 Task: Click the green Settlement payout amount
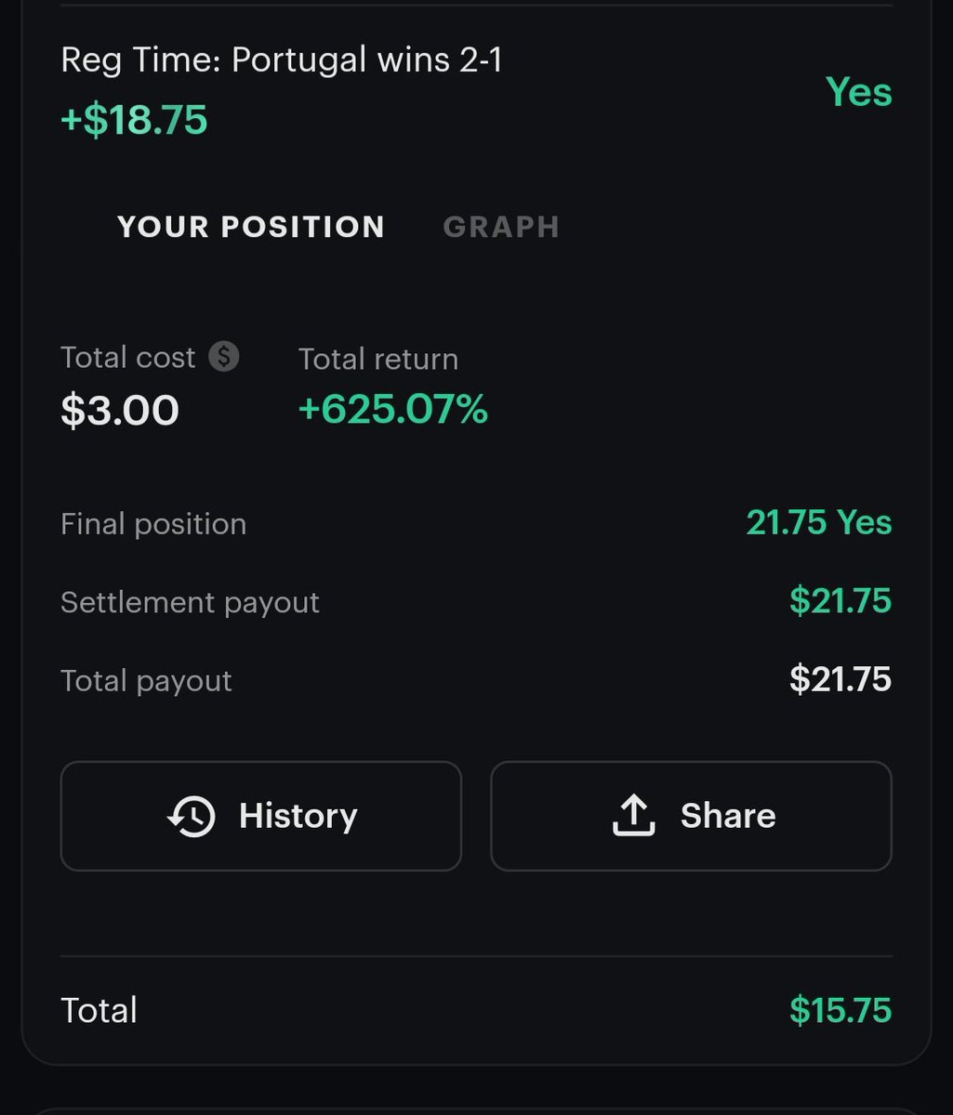pos(840,601)
